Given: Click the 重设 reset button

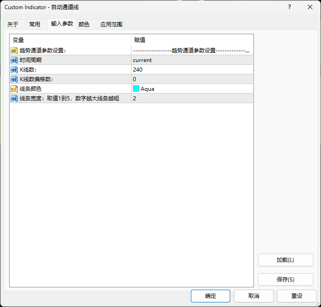Looking at the screenshot, I should (x=297, y=296).
